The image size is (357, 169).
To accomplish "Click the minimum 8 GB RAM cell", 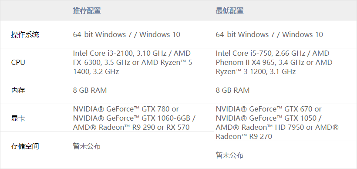I will (x=232, y=90).
